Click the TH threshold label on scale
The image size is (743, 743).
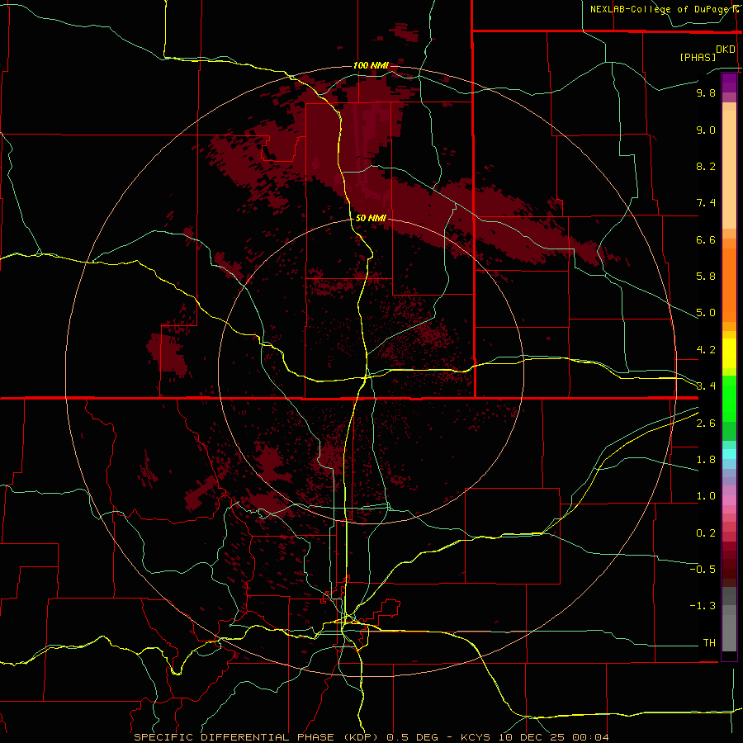709,643
